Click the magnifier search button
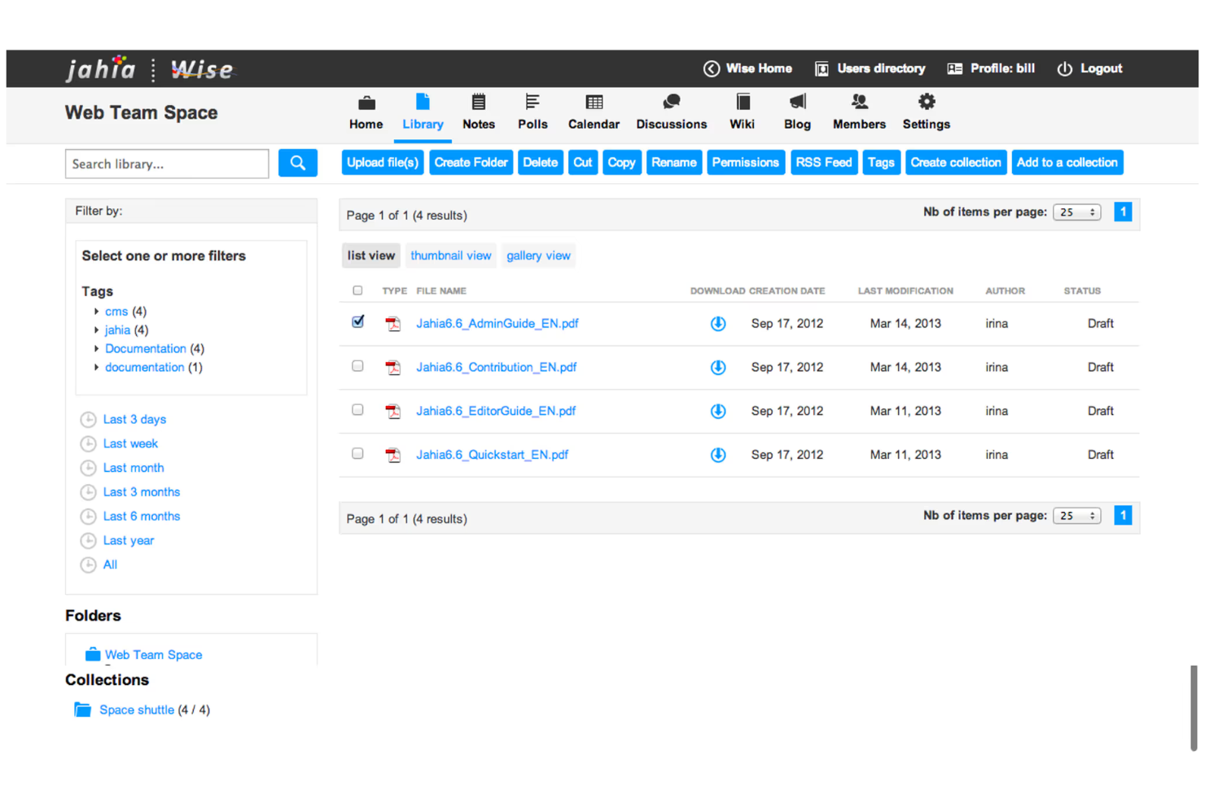 [x=298, y=164]
